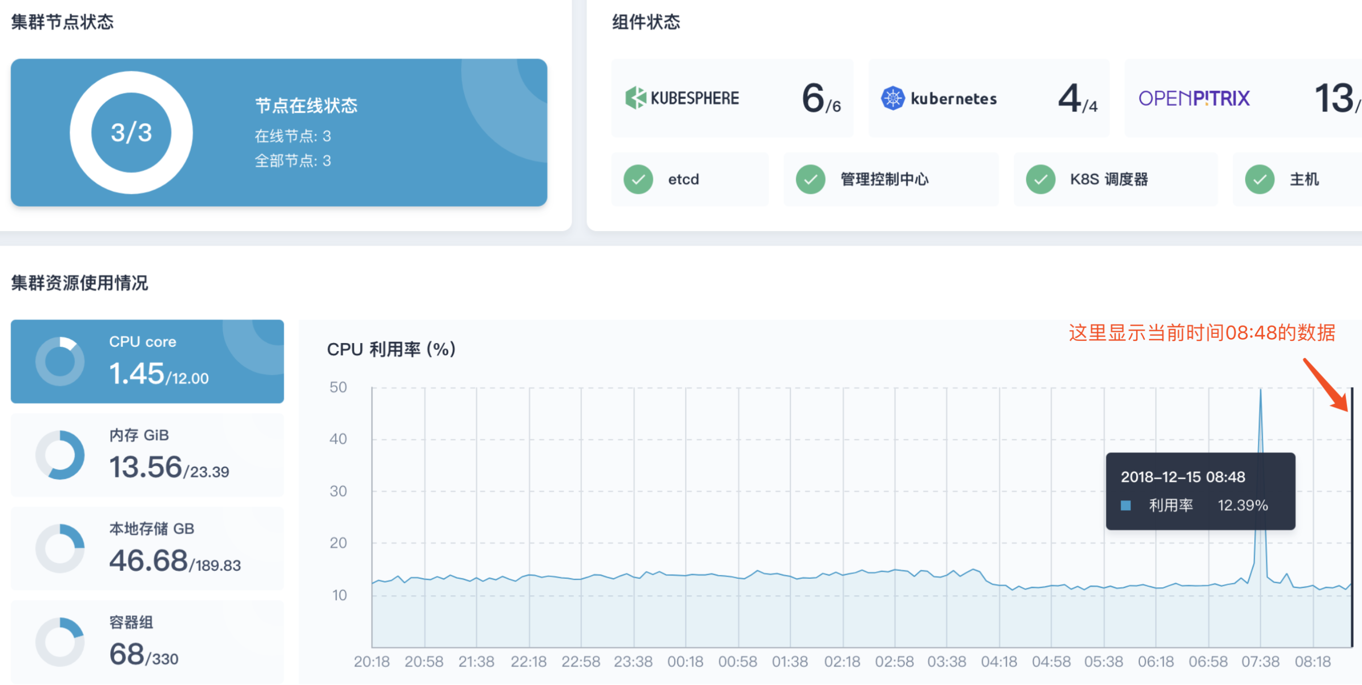Select the CPU core resource tab
Viewport: 1362px width, 685px height.
(147, 361)
